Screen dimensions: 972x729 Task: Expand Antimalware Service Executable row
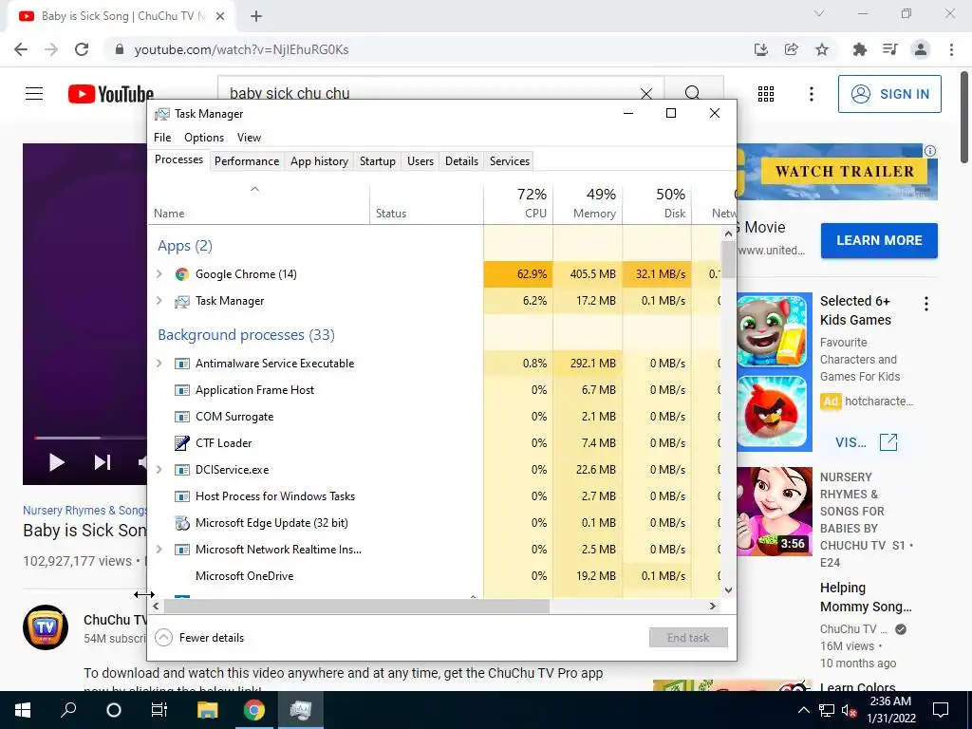click(159, 364)
